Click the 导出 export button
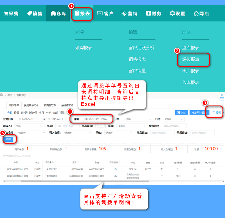225x218 pixels. coord(181,113)
